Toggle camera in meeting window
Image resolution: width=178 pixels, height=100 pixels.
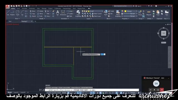[150, 90]
